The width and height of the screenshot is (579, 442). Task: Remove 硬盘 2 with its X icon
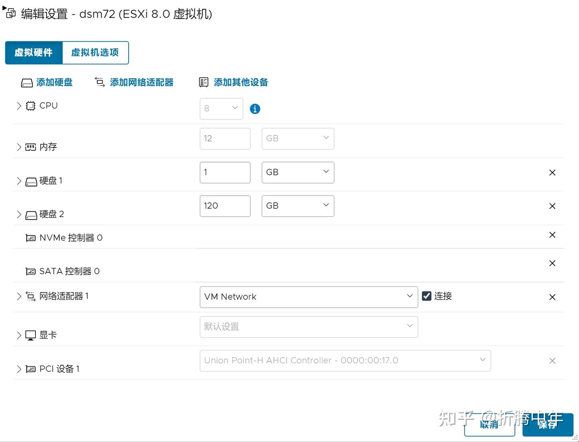[x=552, y=206]
